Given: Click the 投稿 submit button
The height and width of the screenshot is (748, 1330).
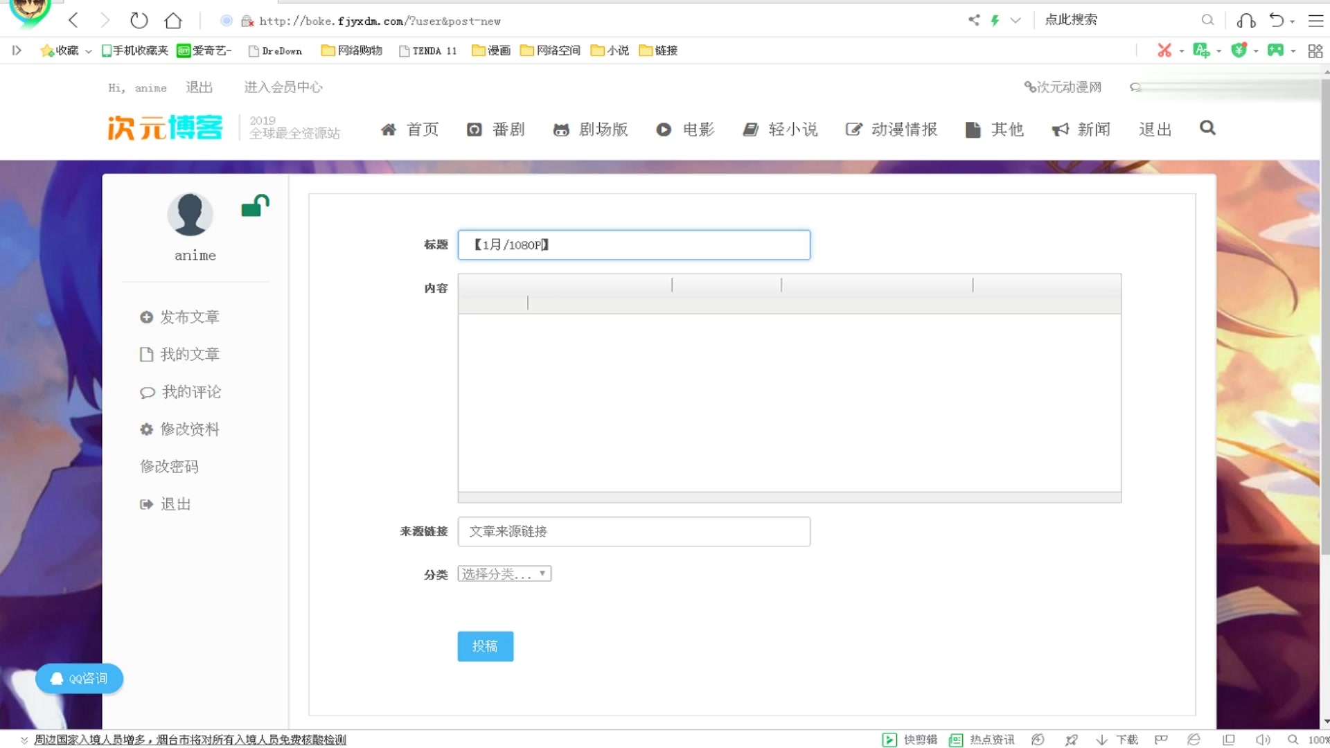Looking at the screenshot, I should point(485,646).
